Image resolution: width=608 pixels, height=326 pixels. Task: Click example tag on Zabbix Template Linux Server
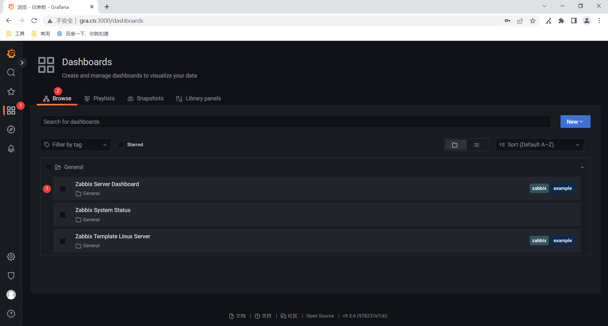(562, 241)
